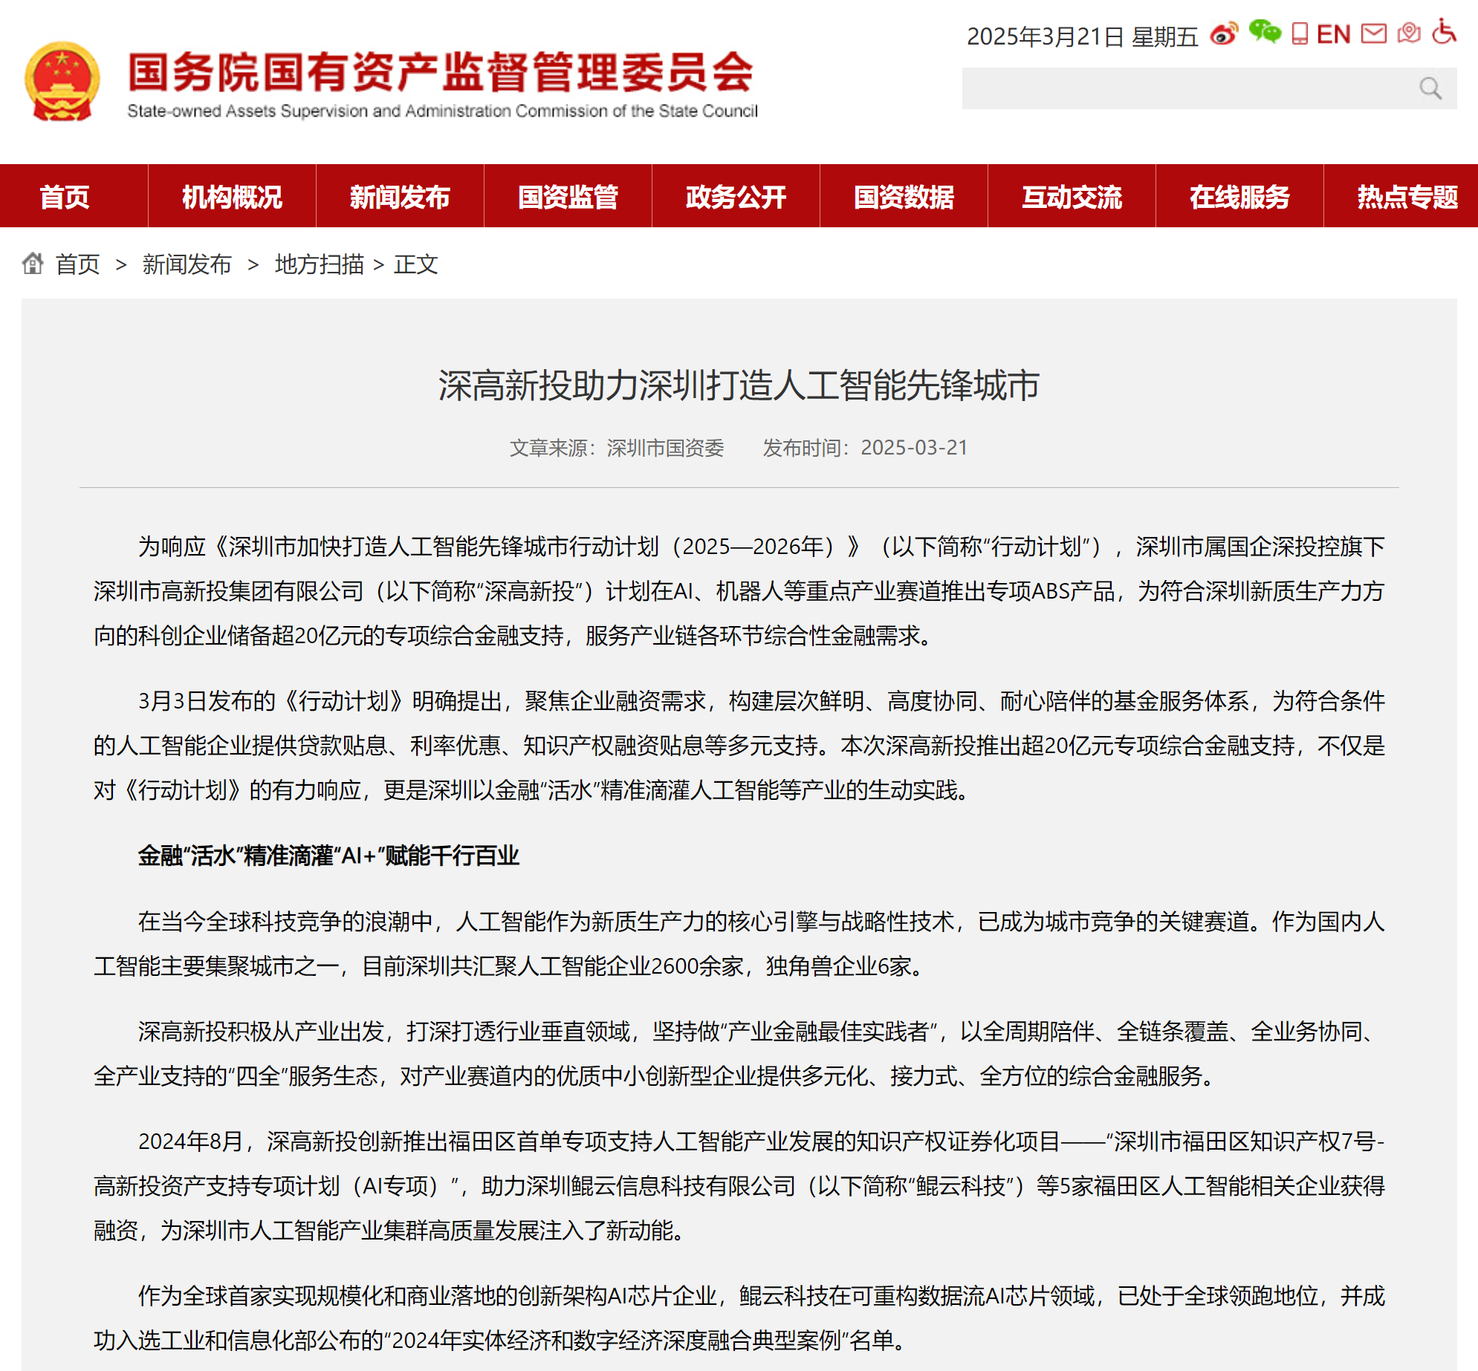Open the 首页 navigation menu
This screenshot has width=1478, height=1371.
pos(66,196)
